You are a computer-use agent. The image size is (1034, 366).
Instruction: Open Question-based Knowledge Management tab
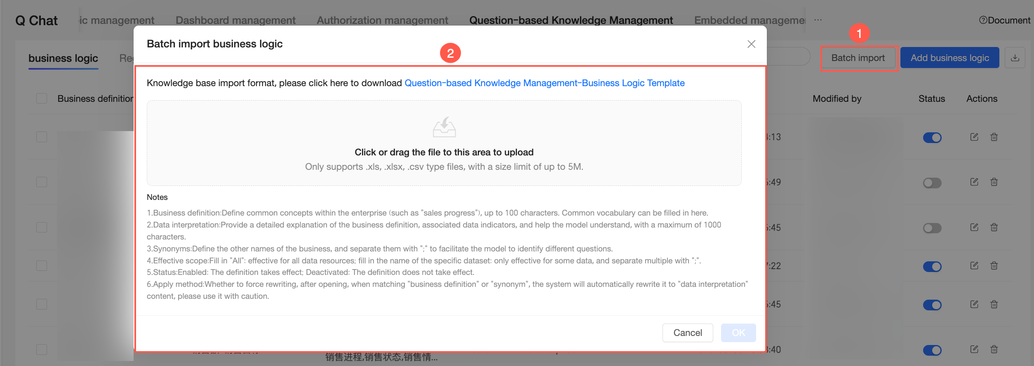pyautogui.click(x=571, y=20)
